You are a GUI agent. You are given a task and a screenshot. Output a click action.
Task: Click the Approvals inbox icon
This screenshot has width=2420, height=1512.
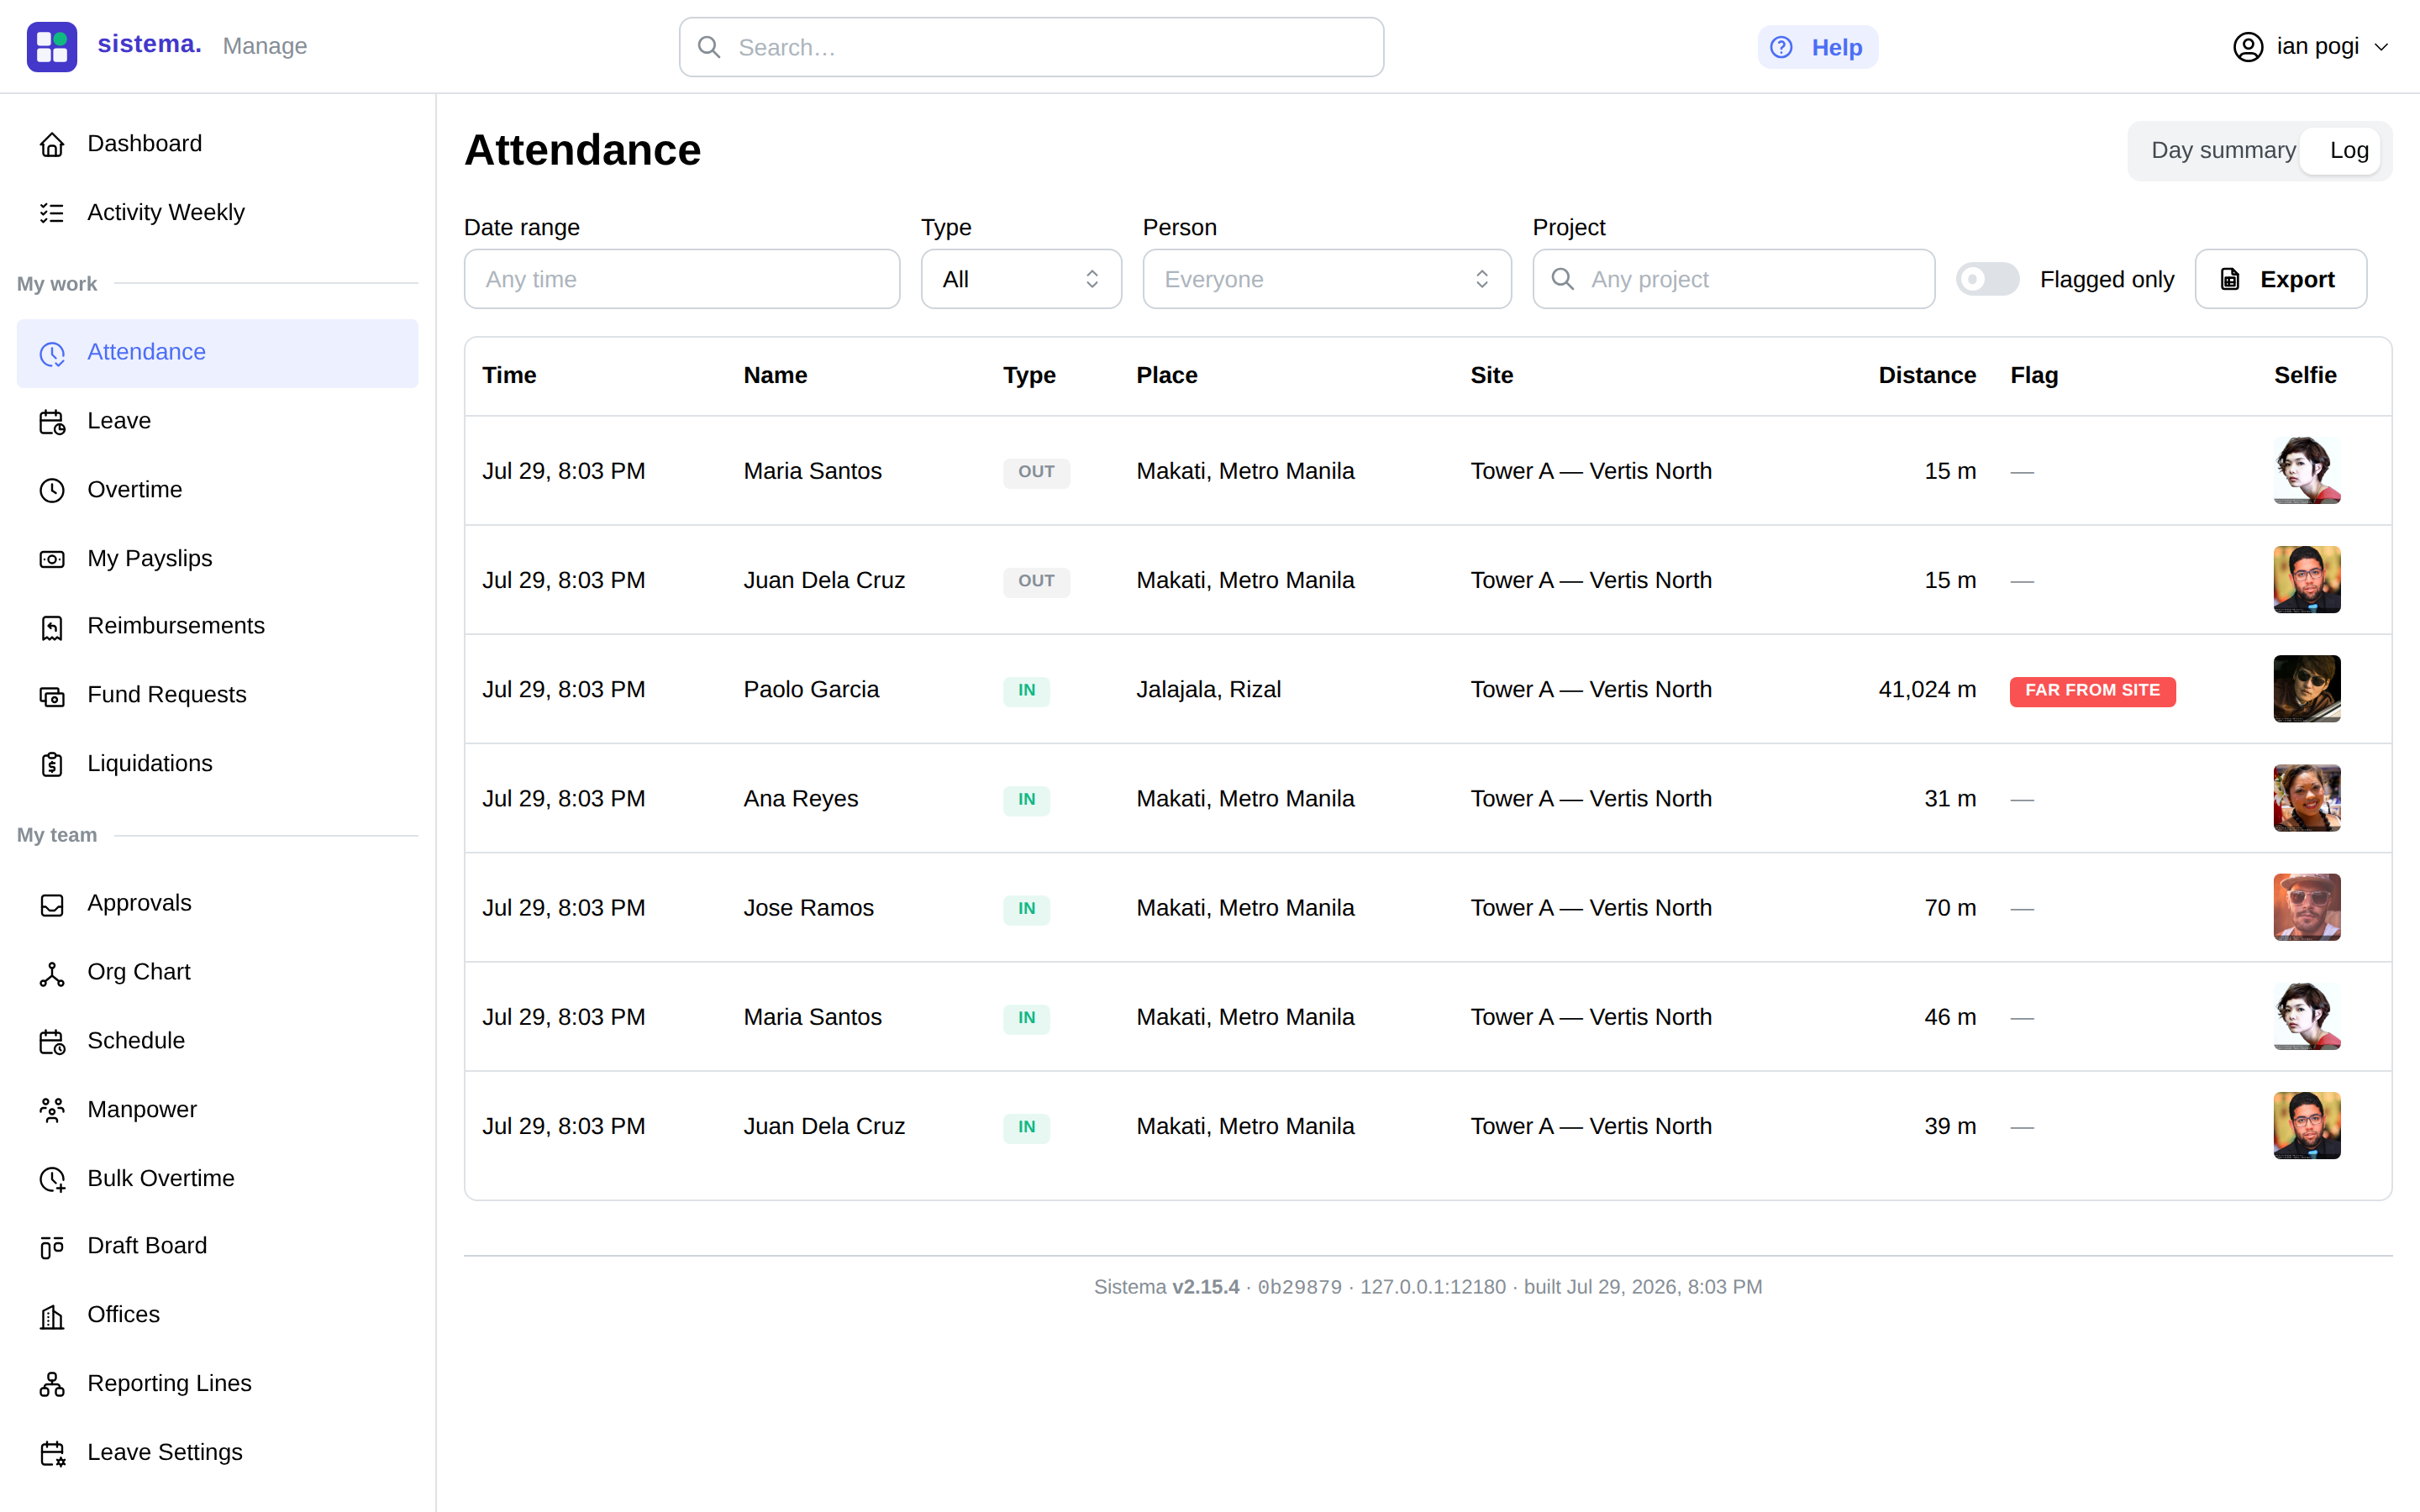(52, 904)
